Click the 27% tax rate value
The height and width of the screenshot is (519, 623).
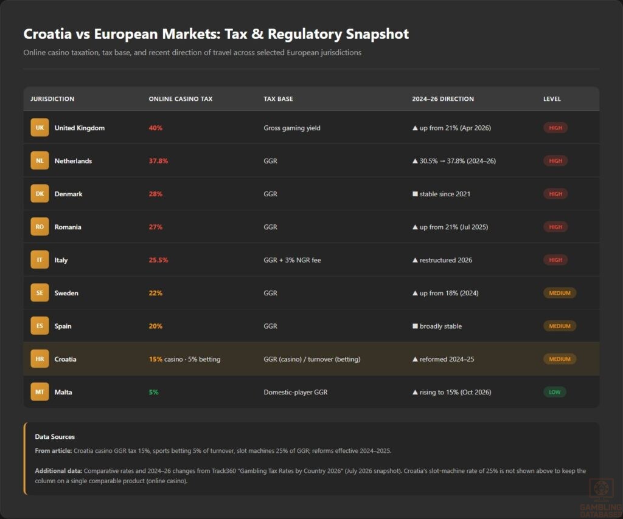coord(155,227)
